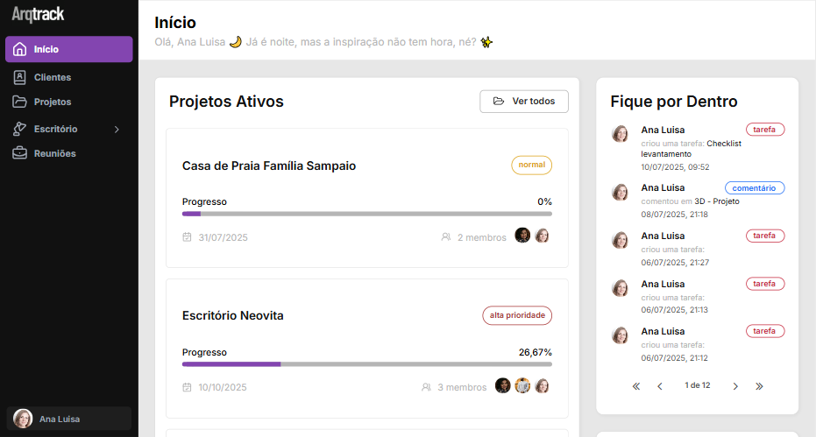Click the members icon next to 3 membros

(427, 386)
